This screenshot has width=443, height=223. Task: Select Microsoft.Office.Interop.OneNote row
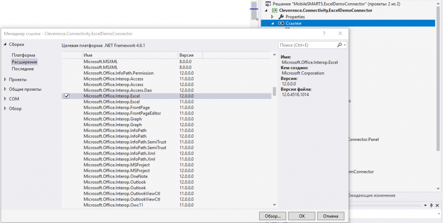[167, 176]
